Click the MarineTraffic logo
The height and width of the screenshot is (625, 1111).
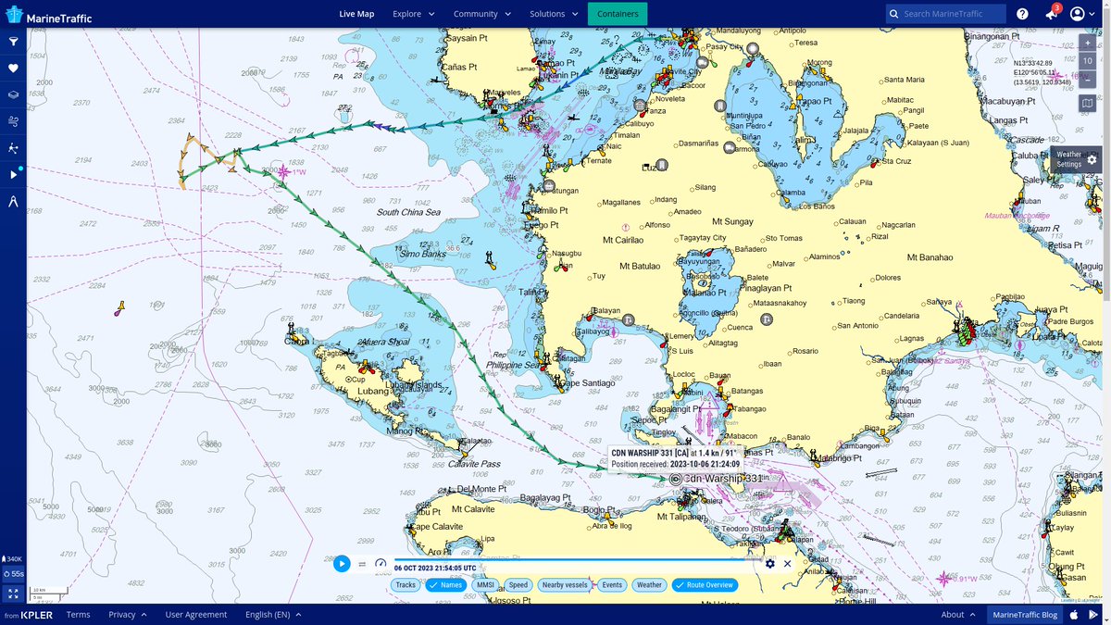coord(50,14)
